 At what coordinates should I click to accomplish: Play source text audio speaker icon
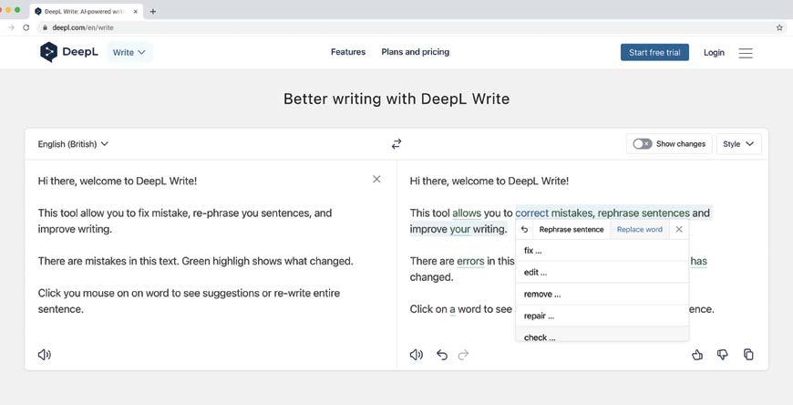point(45,355)
